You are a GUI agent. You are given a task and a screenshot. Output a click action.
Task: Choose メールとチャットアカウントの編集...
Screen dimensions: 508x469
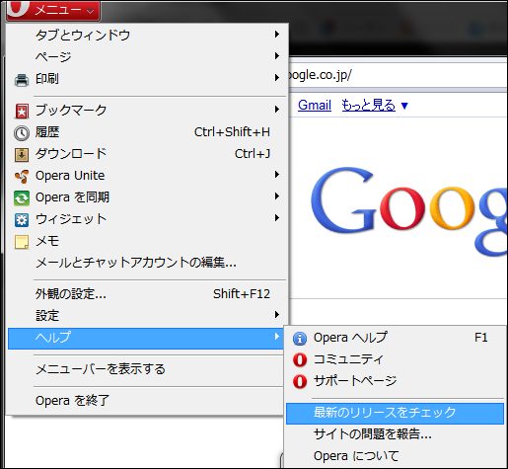pyautogui.click(x=147, y=263)
